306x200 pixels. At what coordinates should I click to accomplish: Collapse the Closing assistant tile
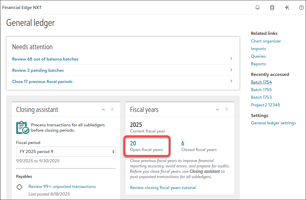pyautogui.click(x=103, y=109)
